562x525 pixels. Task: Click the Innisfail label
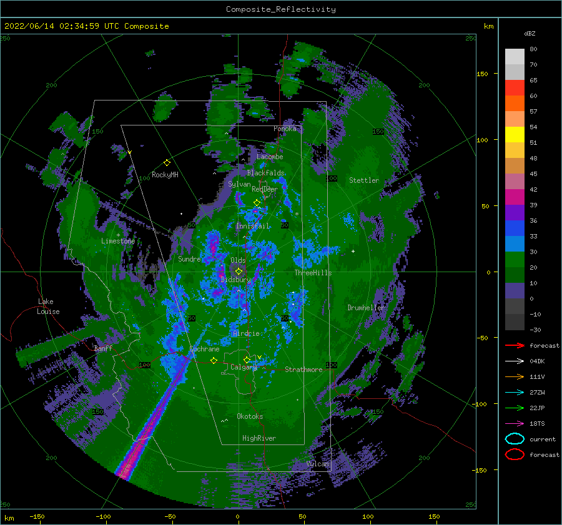tap(252, 226)
